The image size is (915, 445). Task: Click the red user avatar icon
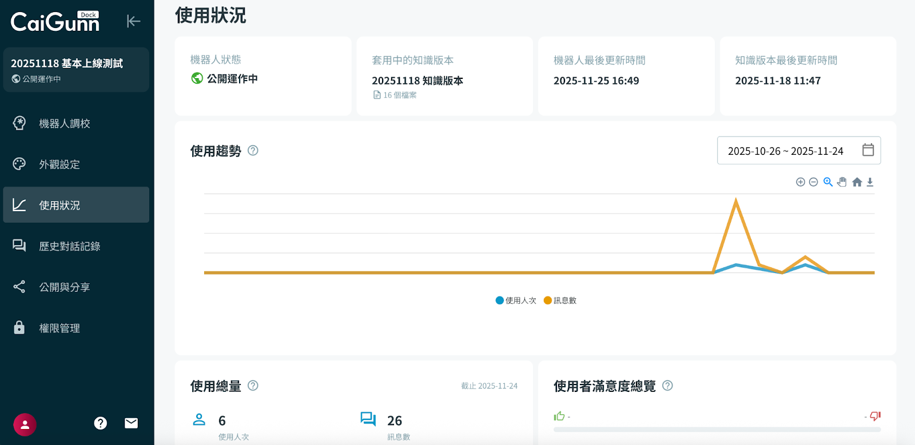(25, 424)
